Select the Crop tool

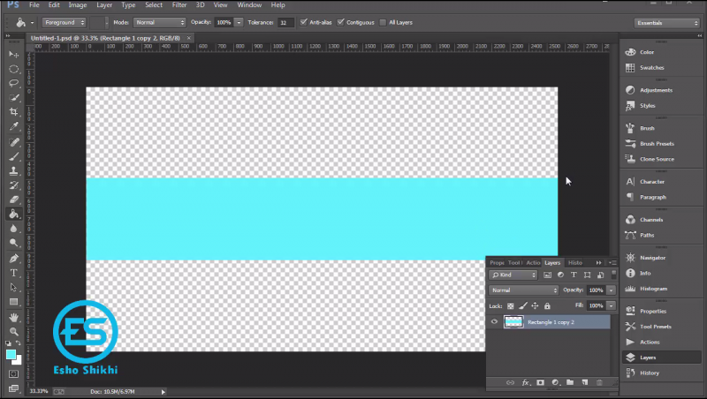[13, 112]
